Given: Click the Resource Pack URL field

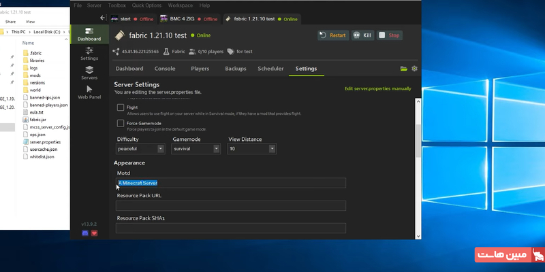Looking at the screenshot, I should [230, 205].
